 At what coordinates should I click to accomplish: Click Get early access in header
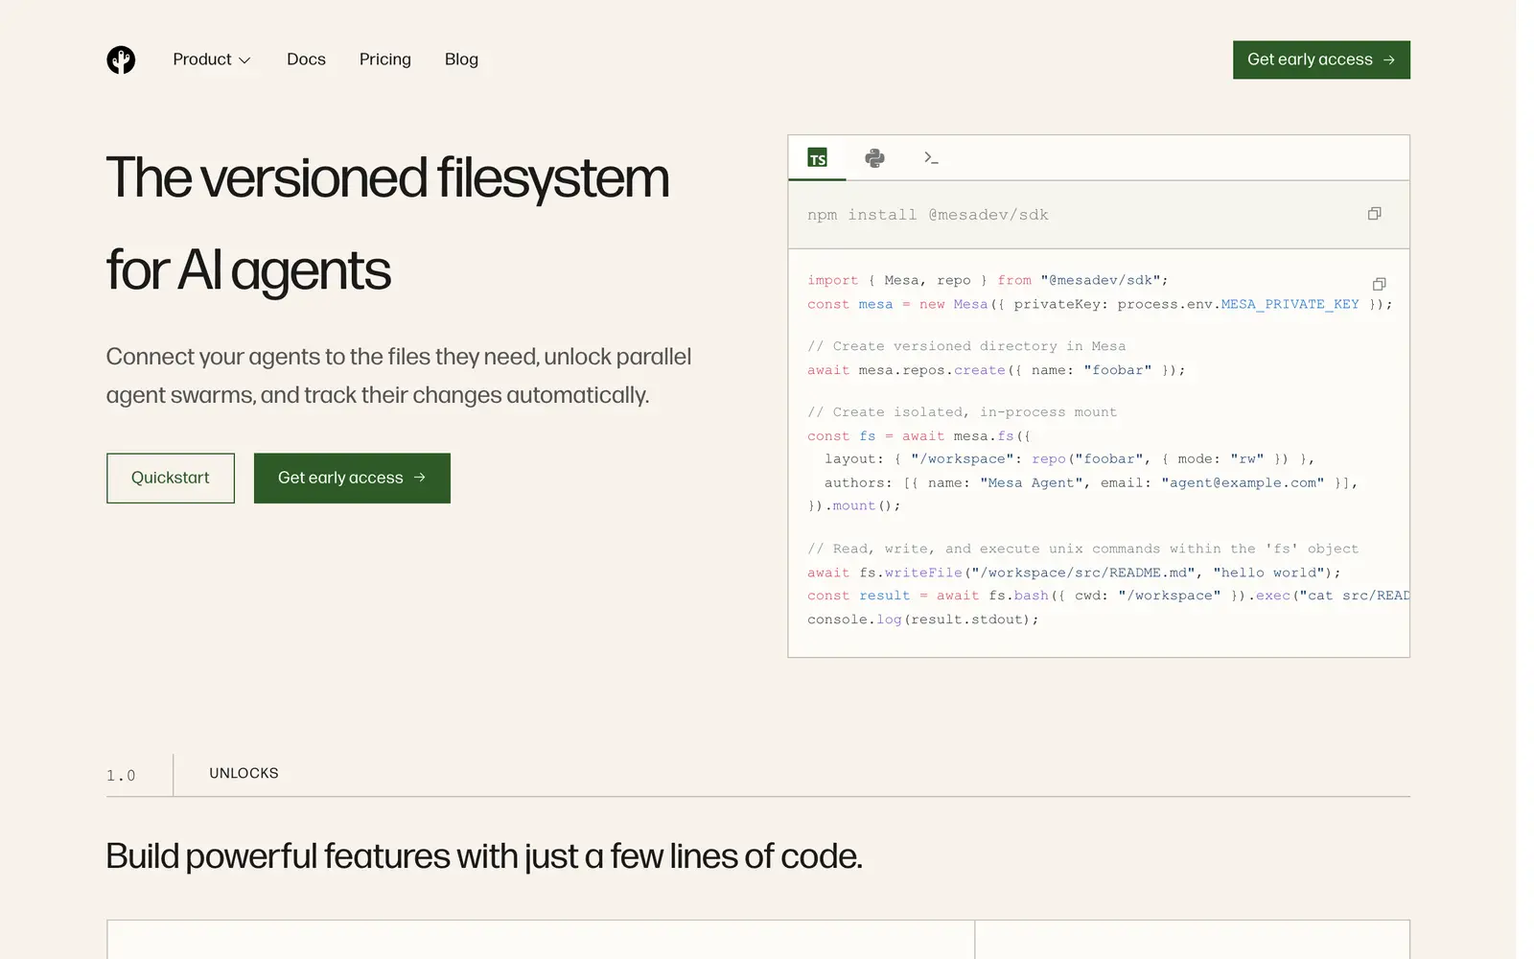pos(1321,59)
